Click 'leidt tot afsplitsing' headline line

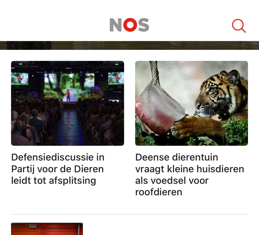pos(54,181)
